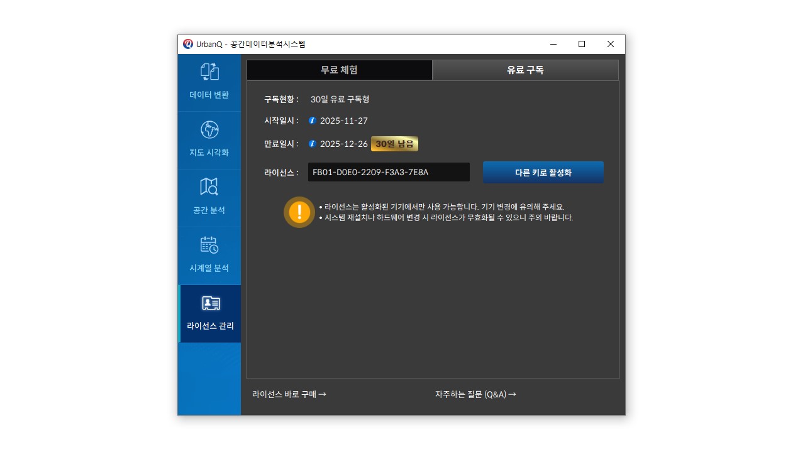Viewport: 805px width, 452px height.
Task: Minimize the UrbanQ window
Action: point(553,44)
